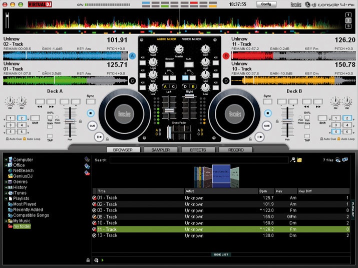Image resolution: width=358 pixels, height=268 pixels.
Task: Click the Config button
Action: pos(266,4)
